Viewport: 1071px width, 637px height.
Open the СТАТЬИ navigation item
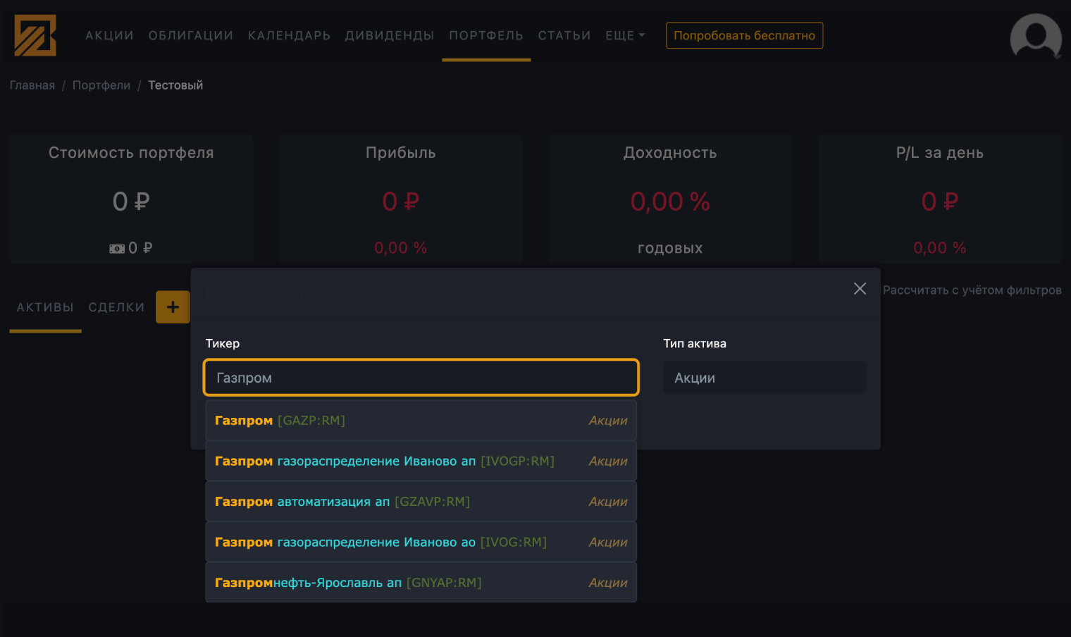(564, 35)
